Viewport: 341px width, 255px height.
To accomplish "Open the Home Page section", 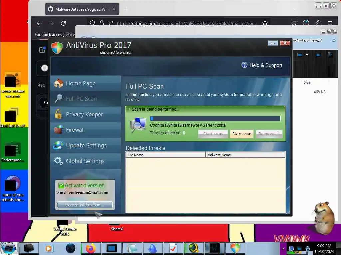I will point(86,83).
